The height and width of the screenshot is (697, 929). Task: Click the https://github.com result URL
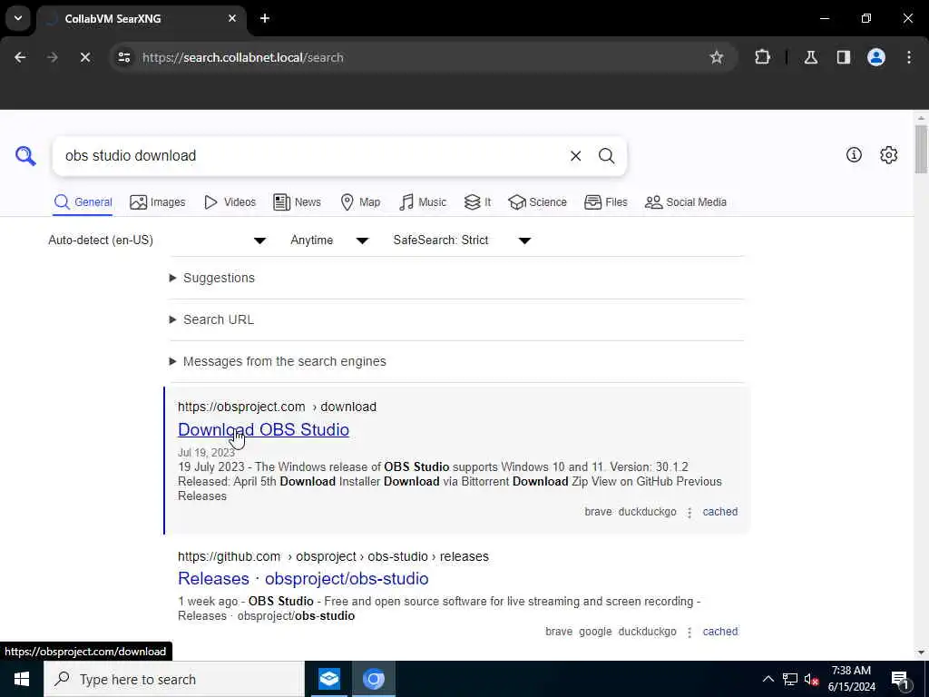pos(333,556)
